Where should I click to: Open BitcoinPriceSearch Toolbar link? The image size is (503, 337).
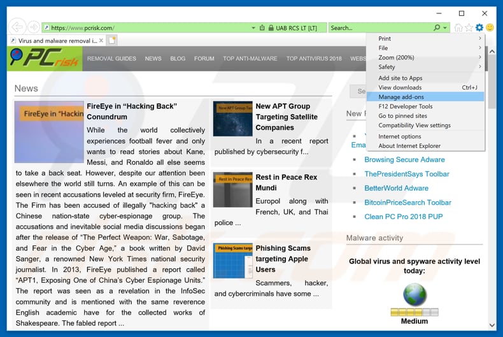pyautogui.click(x=407, y=203)
